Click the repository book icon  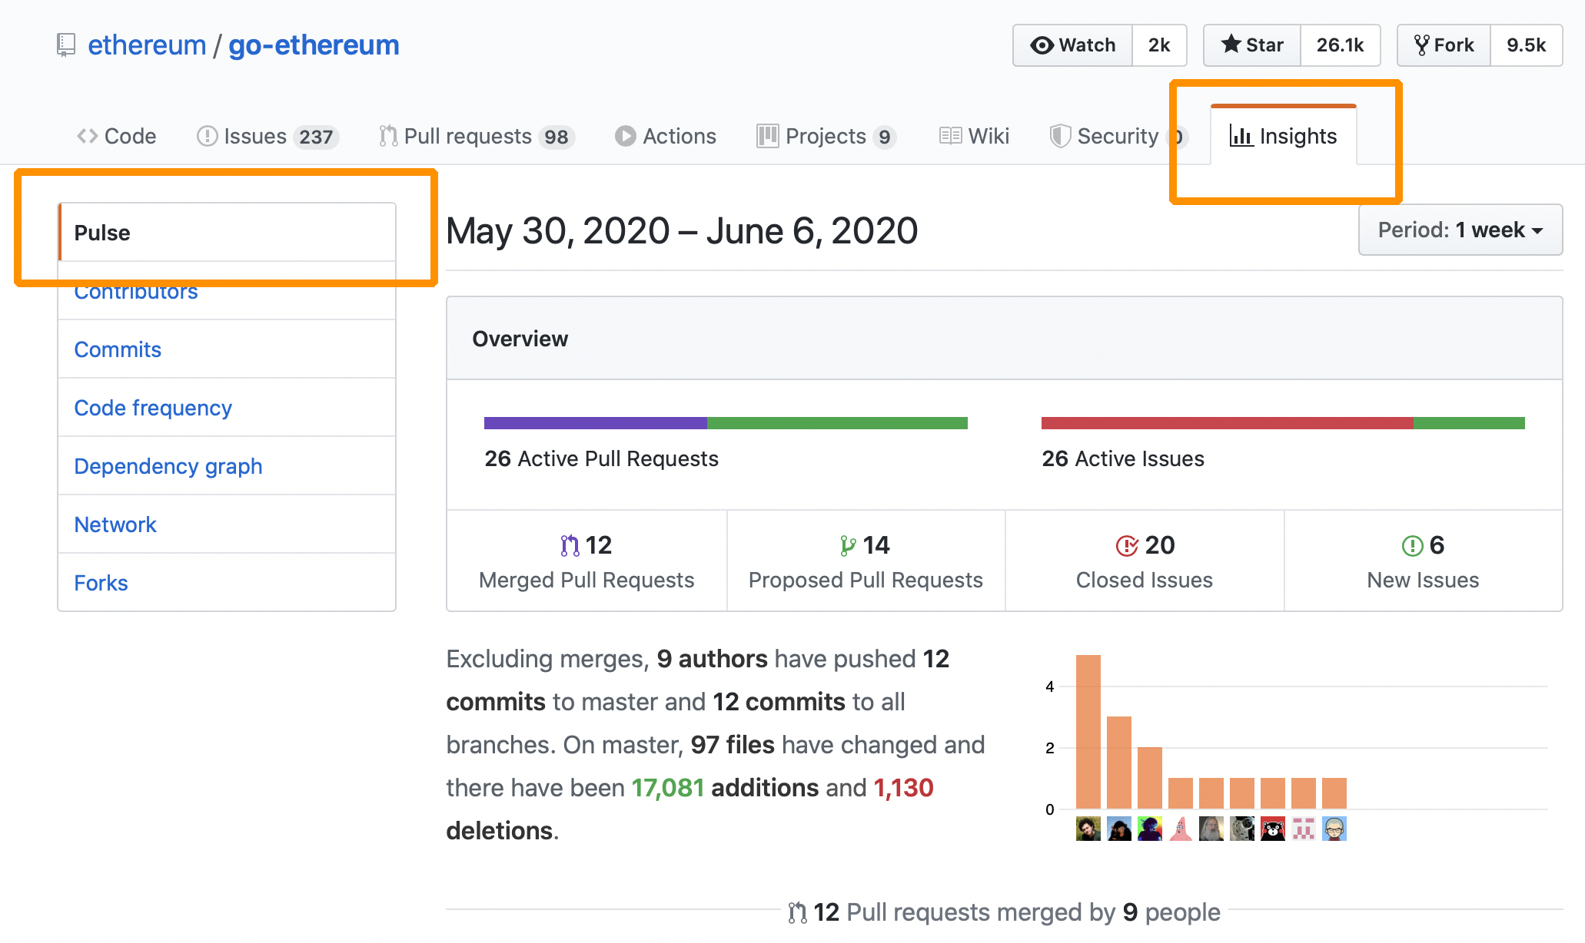(x=66, y=45)
